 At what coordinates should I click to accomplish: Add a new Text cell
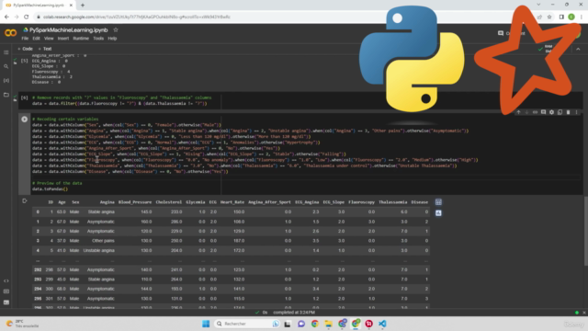click(x=45, y=49)
